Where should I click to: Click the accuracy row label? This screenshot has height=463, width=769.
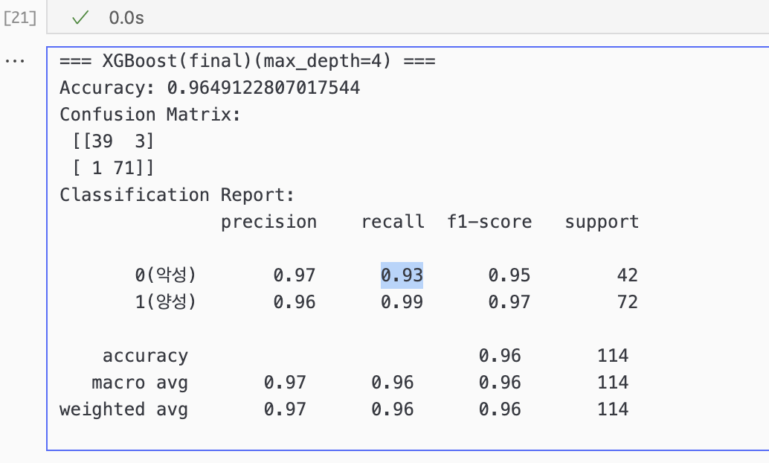pos(145,357)
